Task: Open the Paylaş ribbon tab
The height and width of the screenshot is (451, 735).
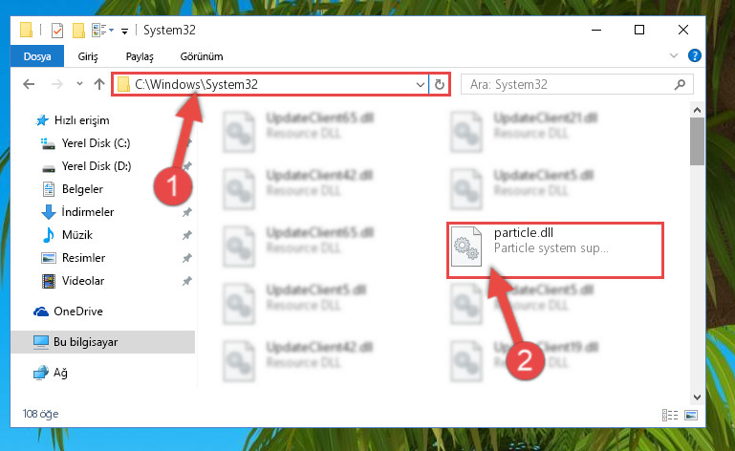Action: tap(140, 56)
